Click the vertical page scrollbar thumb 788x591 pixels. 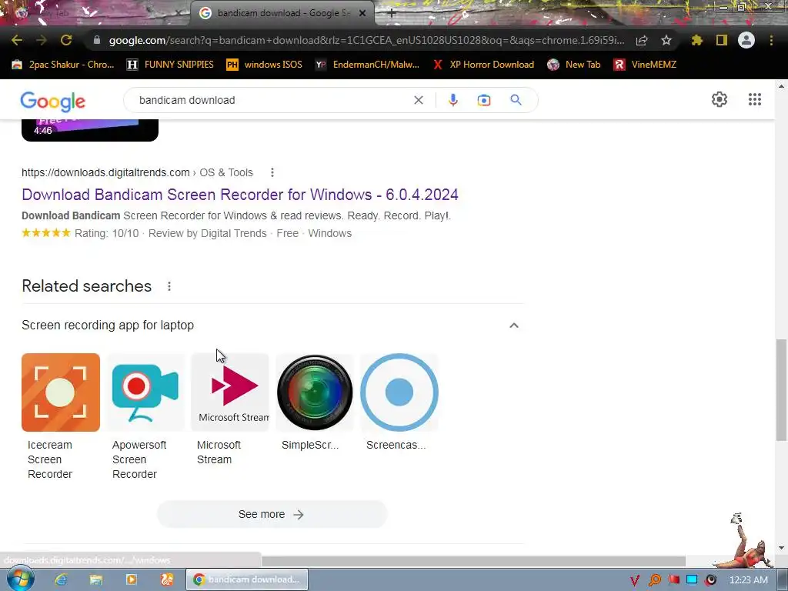tap(781, 390)
